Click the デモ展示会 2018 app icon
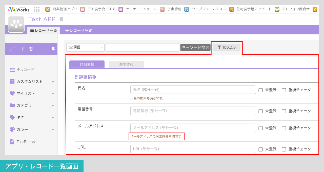Image resolution: width=324 pixels, height=172 pixels. coord(83,9)
